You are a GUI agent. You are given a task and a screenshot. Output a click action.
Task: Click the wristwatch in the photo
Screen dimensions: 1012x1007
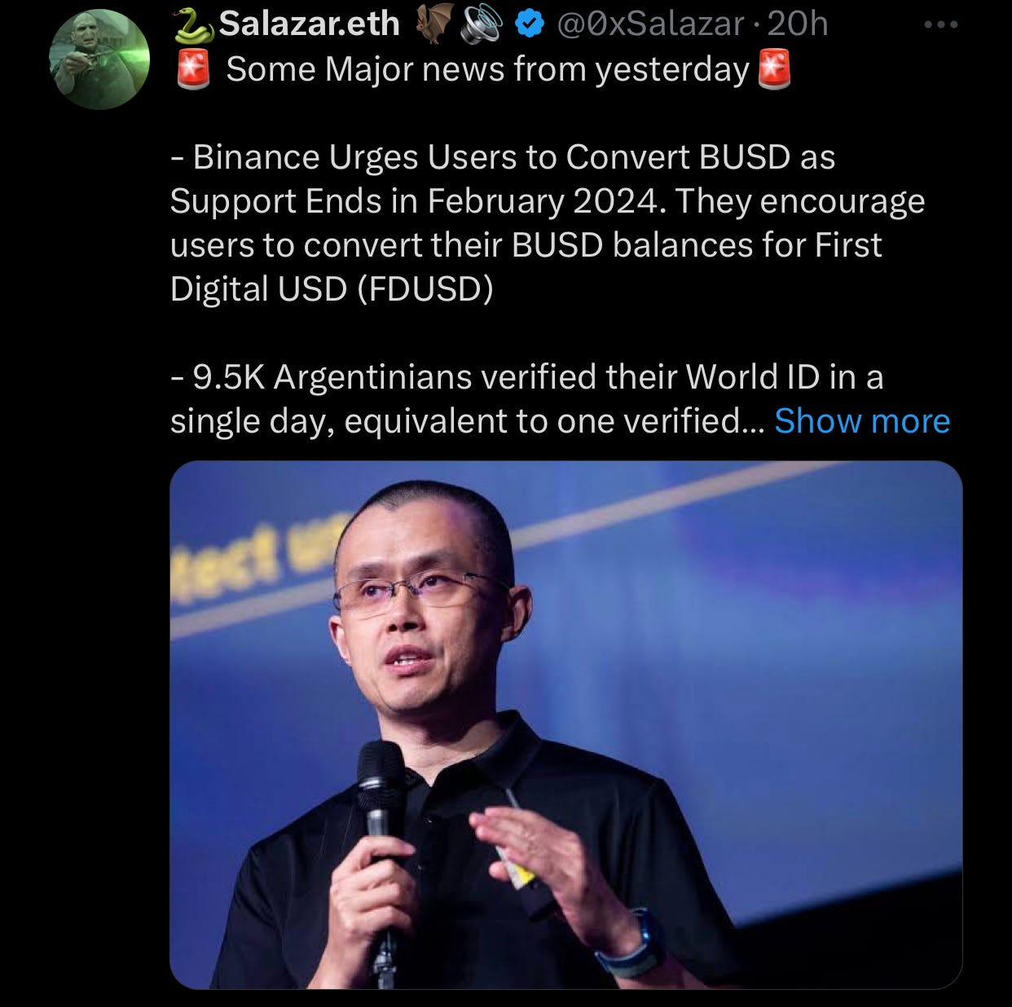tap(634, 943)
